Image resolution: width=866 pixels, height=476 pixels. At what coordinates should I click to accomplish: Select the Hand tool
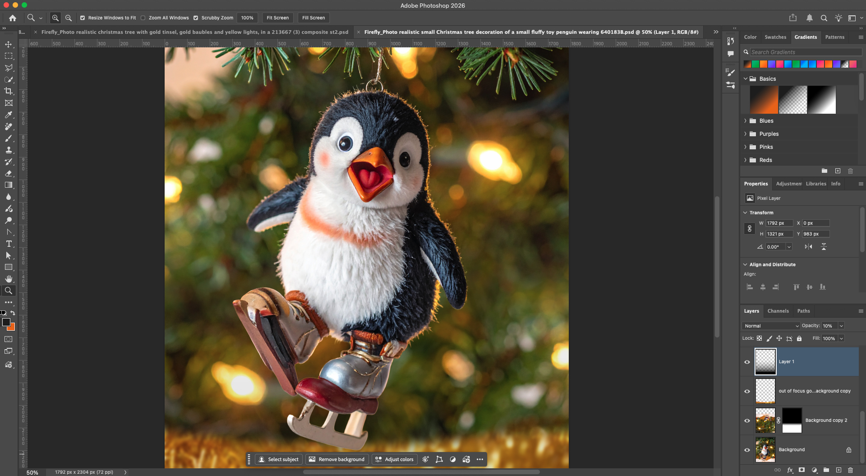click(x=9, y=279)
